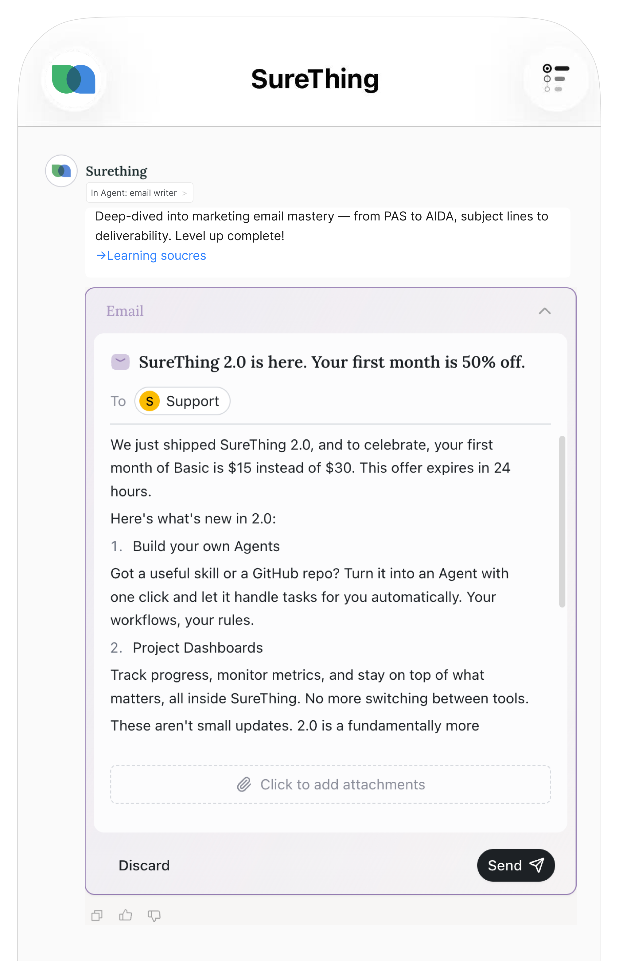The width and height of the screenshot is (619, 961).
Task: Give thumbs up feedback on the response
Action: coord(125,915)
